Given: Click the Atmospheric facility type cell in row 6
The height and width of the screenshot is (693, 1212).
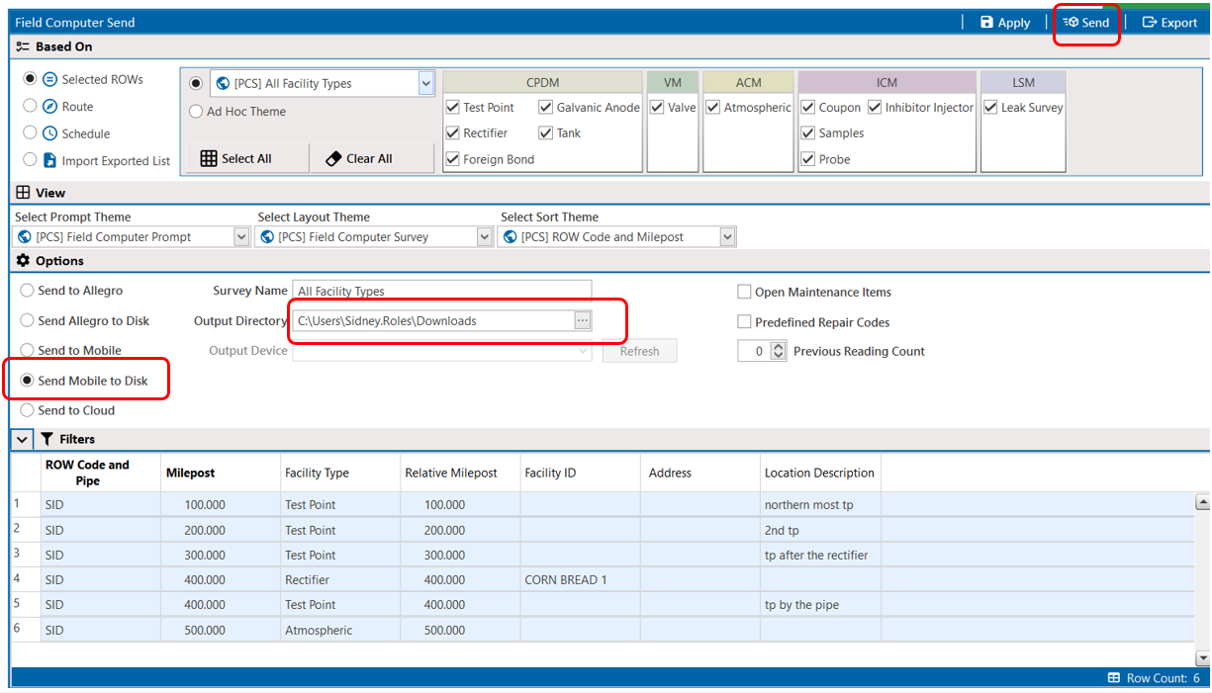Looking at the screenshot, I should pos(340,630).
